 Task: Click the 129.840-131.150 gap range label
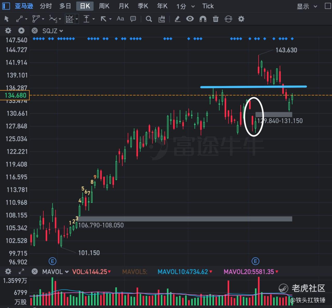280,121
